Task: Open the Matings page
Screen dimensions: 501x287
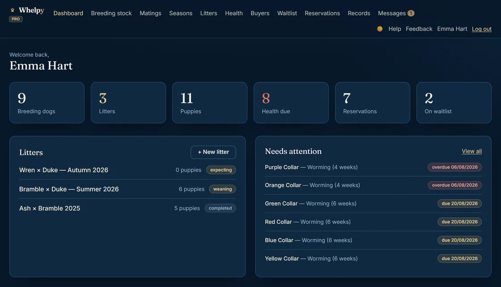Action: 150,13
